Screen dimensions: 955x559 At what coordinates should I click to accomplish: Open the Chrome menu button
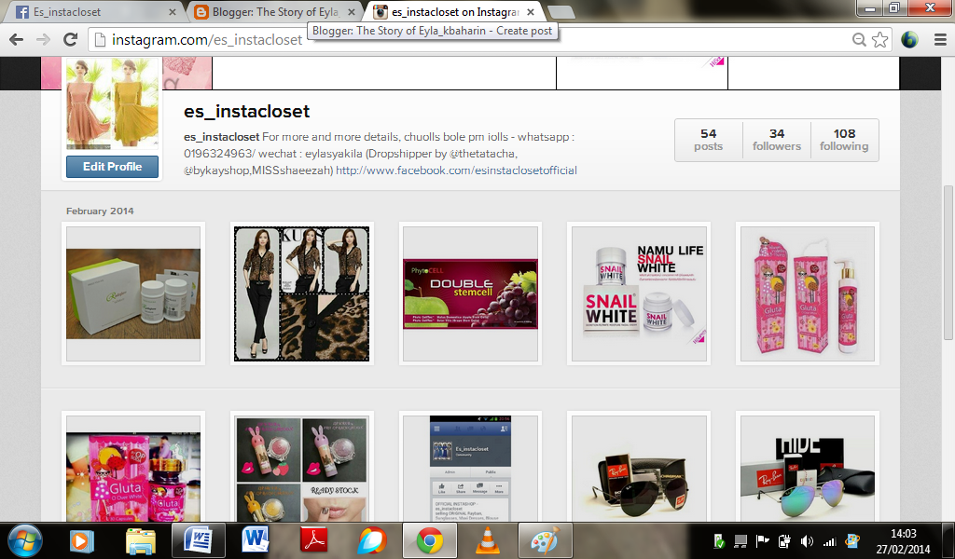click(x=940, y=39)
